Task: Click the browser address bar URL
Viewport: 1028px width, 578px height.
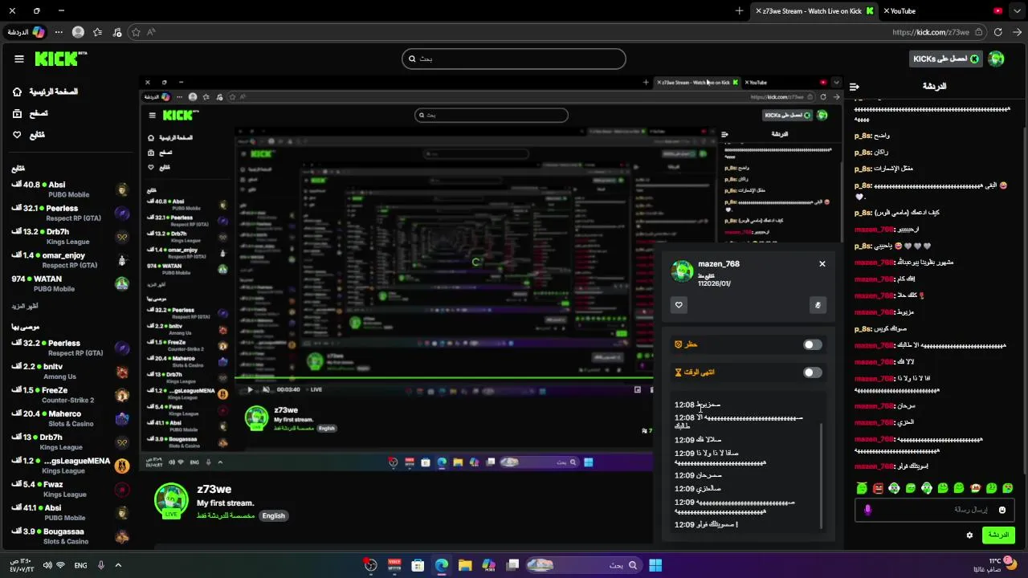Action: click(x=930, y=32)
